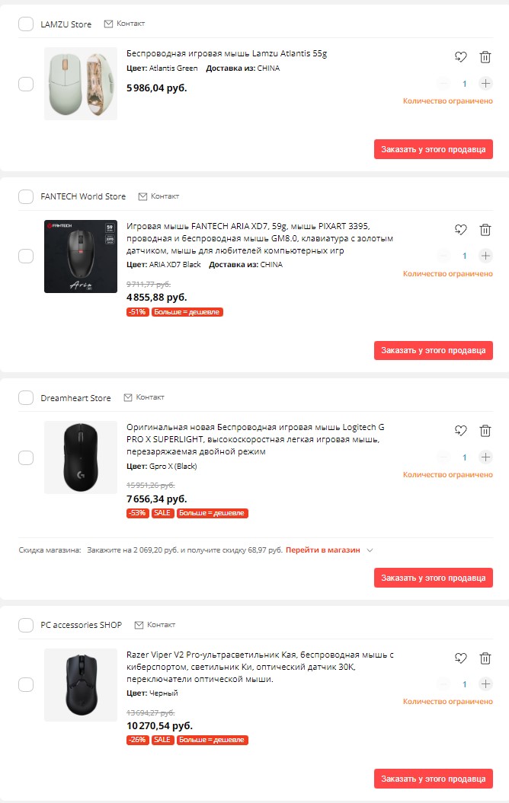This screenshot has height=803, width=509.
Task: Open Dreamheart Store name link
Action: pyautogui.click(x=75, y=398)
